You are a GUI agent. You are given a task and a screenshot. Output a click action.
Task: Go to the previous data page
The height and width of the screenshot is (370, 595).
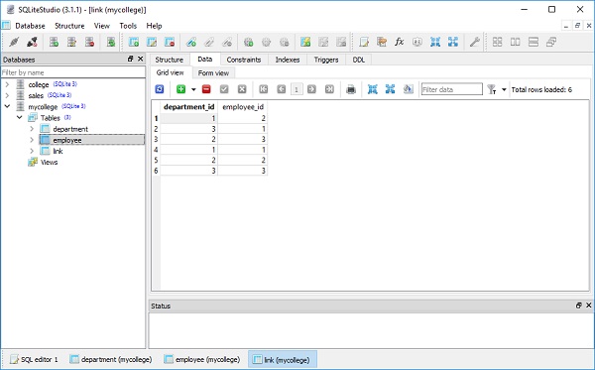click(282, 89)
